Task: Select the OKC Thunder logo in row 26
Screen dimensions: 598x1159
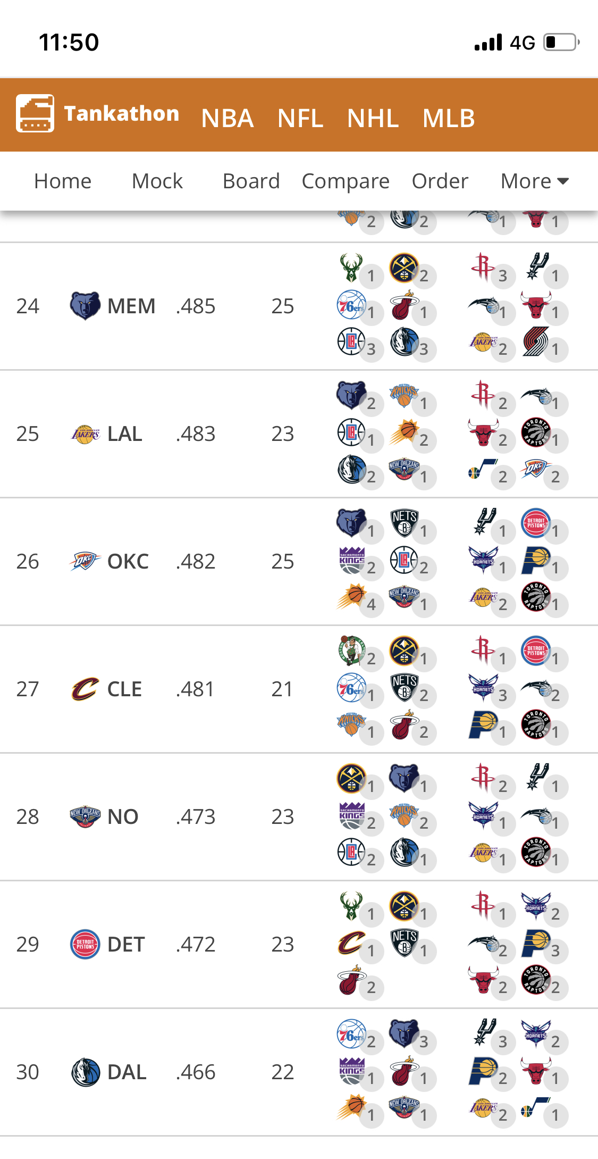Action: click(85, 561)
